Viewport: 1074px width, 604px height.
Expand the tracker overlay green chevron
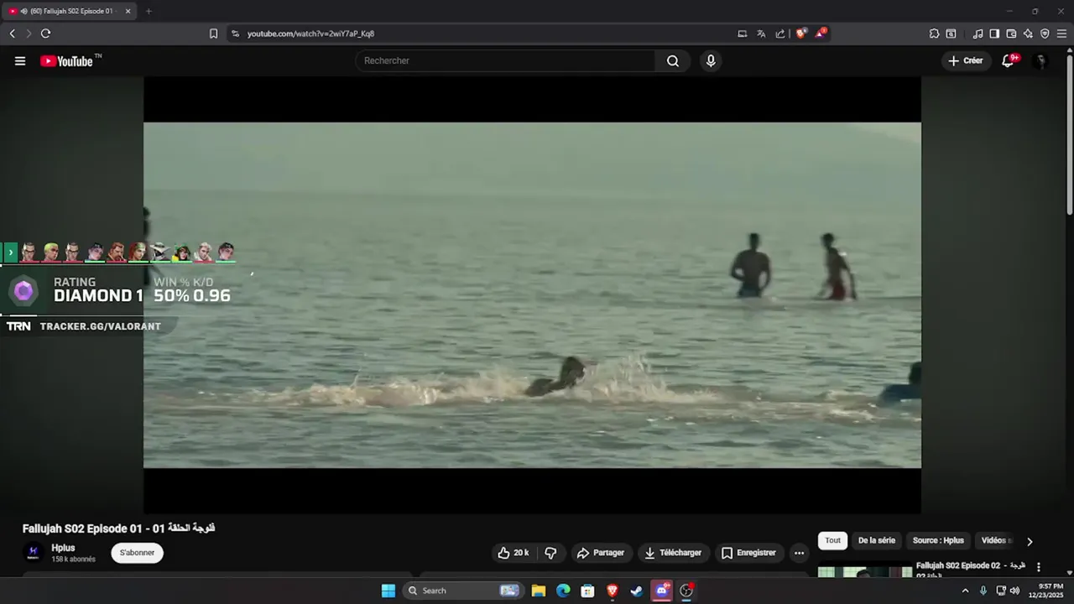[x=11, y=252]
